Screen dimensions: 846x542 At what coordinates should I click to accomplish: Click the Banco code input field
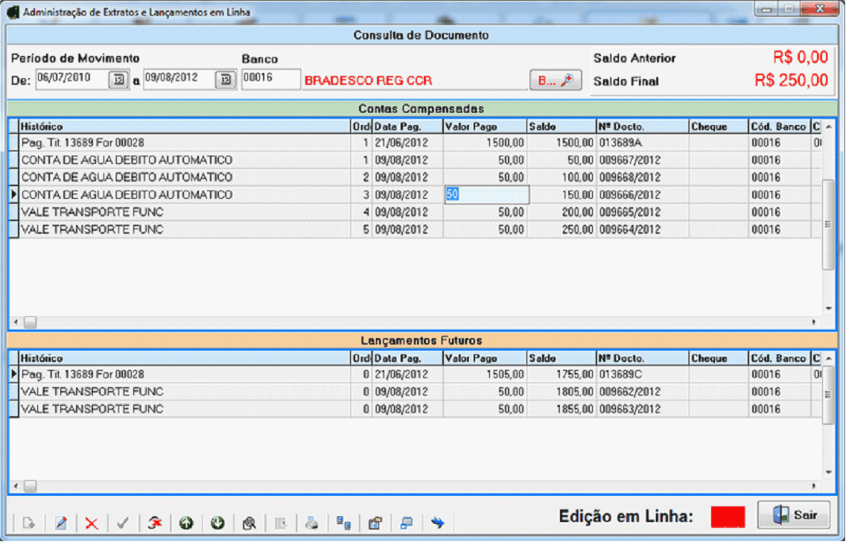(x=271, y=80)
